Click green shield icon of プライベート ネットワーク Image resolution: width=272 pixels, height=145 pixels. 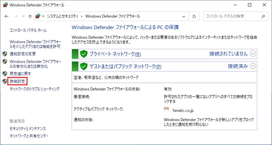pyautogui.click(x=84, y=54)
